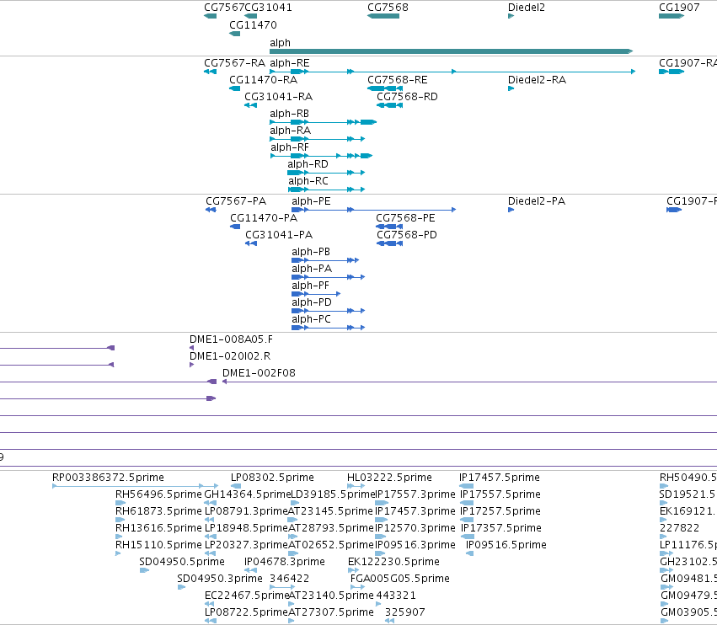Viewport: 717px width, 625px height.
Task: Open the RH61873.5prime EST label
Action: [158, 510]
